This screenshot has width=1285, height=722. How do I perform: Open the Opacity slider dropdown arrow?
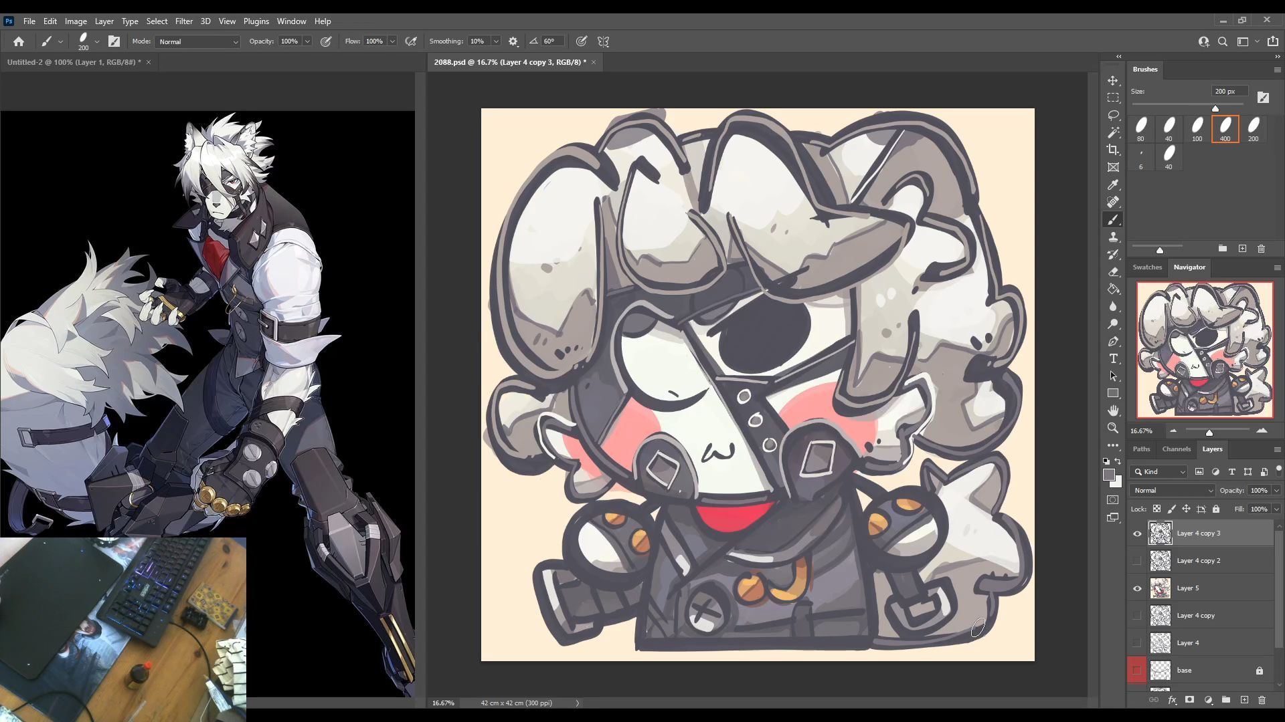(x=307, y=41)
